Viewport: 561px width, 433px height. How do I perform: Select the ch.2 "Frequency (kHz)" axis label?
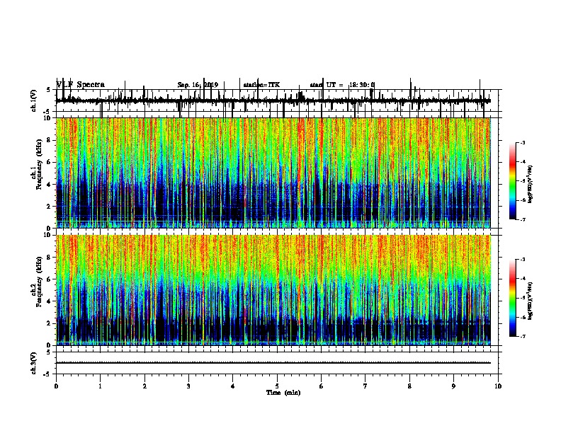[x=39, y=282]
